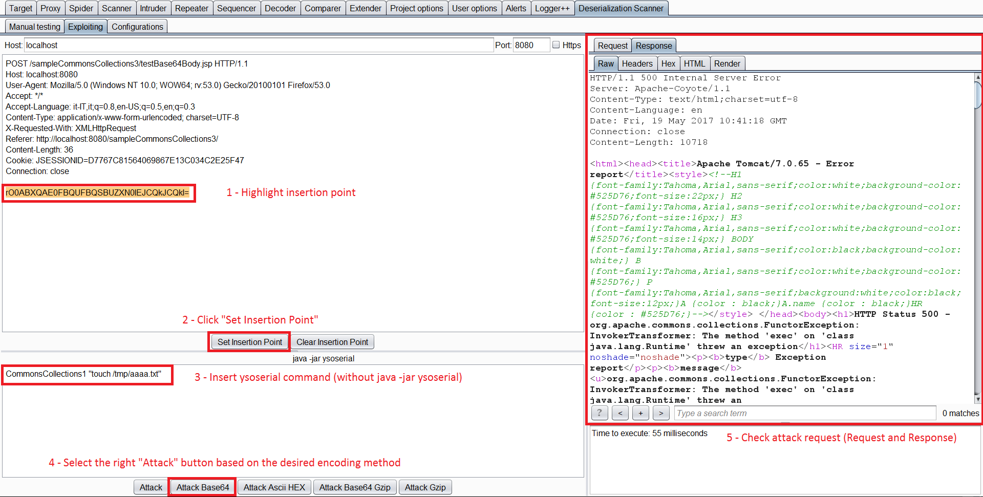Open the Render view of the response
Image resolution: width=983 pixels, height=497 pixels.
pyautogui.click(x=727, y=63)
